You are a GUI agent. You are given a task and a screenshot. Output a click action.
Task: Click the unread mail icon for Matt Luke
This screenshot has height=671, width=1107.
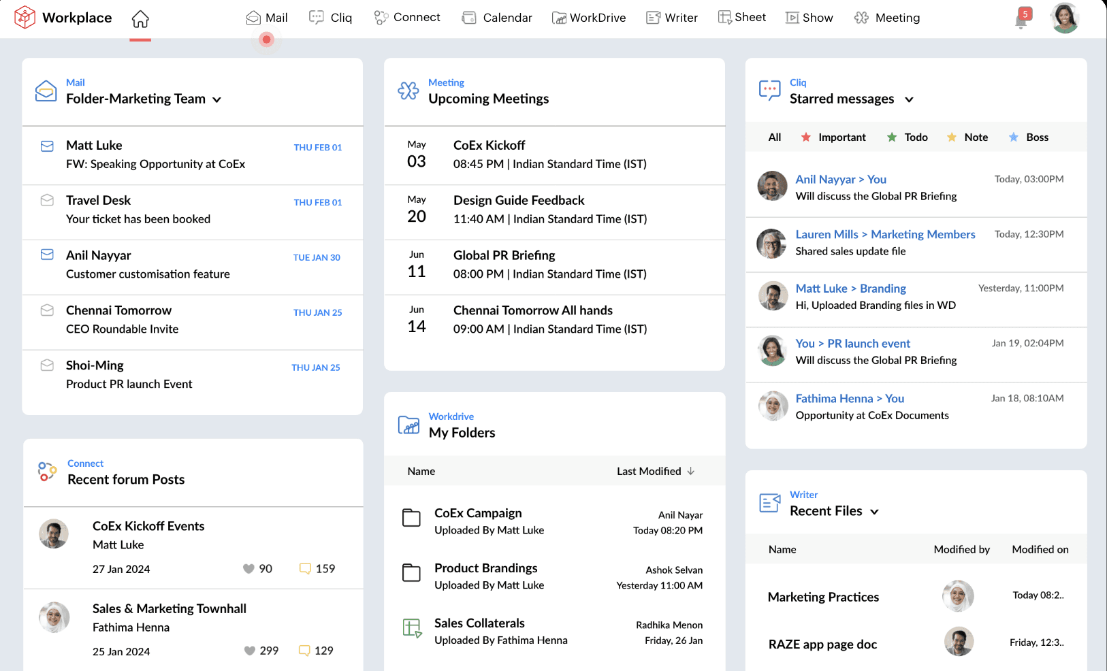[47, 146]
